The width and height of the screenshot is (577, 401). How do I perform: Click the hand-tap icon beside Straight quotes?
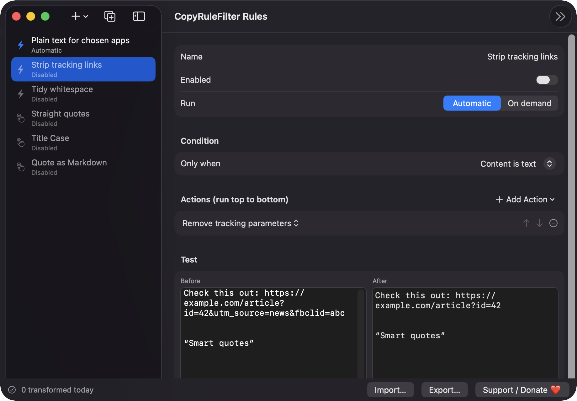coord(21,118)
